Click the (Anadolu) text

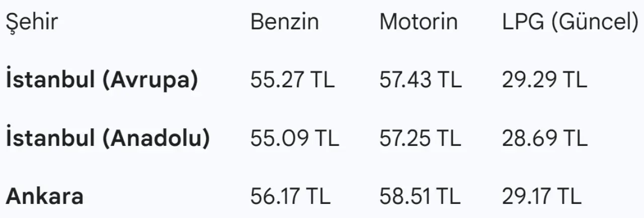pyautogui.click(x=155, y=139)
